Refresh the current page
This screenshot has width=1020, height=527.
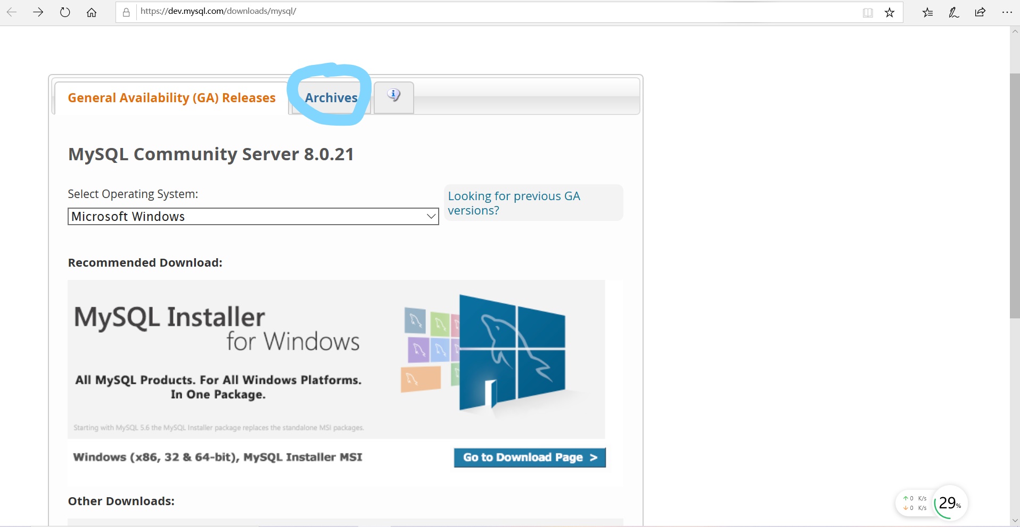coord(65,12)
